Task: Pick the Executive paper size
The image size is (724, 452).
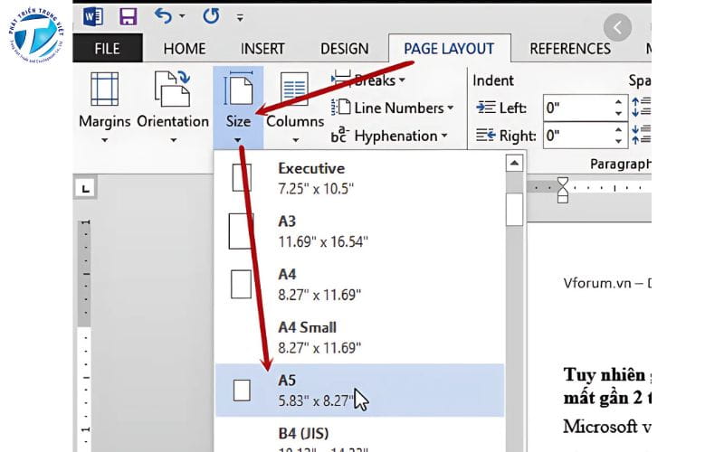Action: pyautogui.click(x=358, y=177)
